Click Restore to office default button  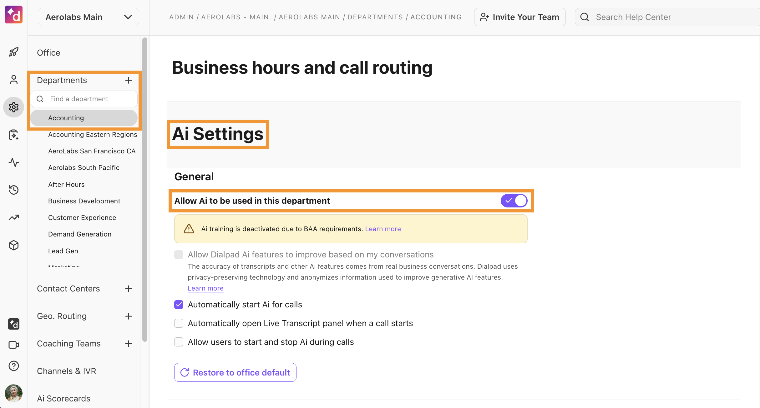tap(235, 372)
